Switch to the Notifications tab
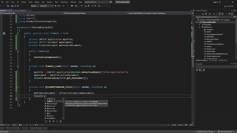 tap(223, 60)
